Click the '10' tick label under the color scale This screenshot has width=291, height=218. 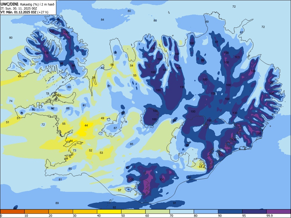coord(26,216)
